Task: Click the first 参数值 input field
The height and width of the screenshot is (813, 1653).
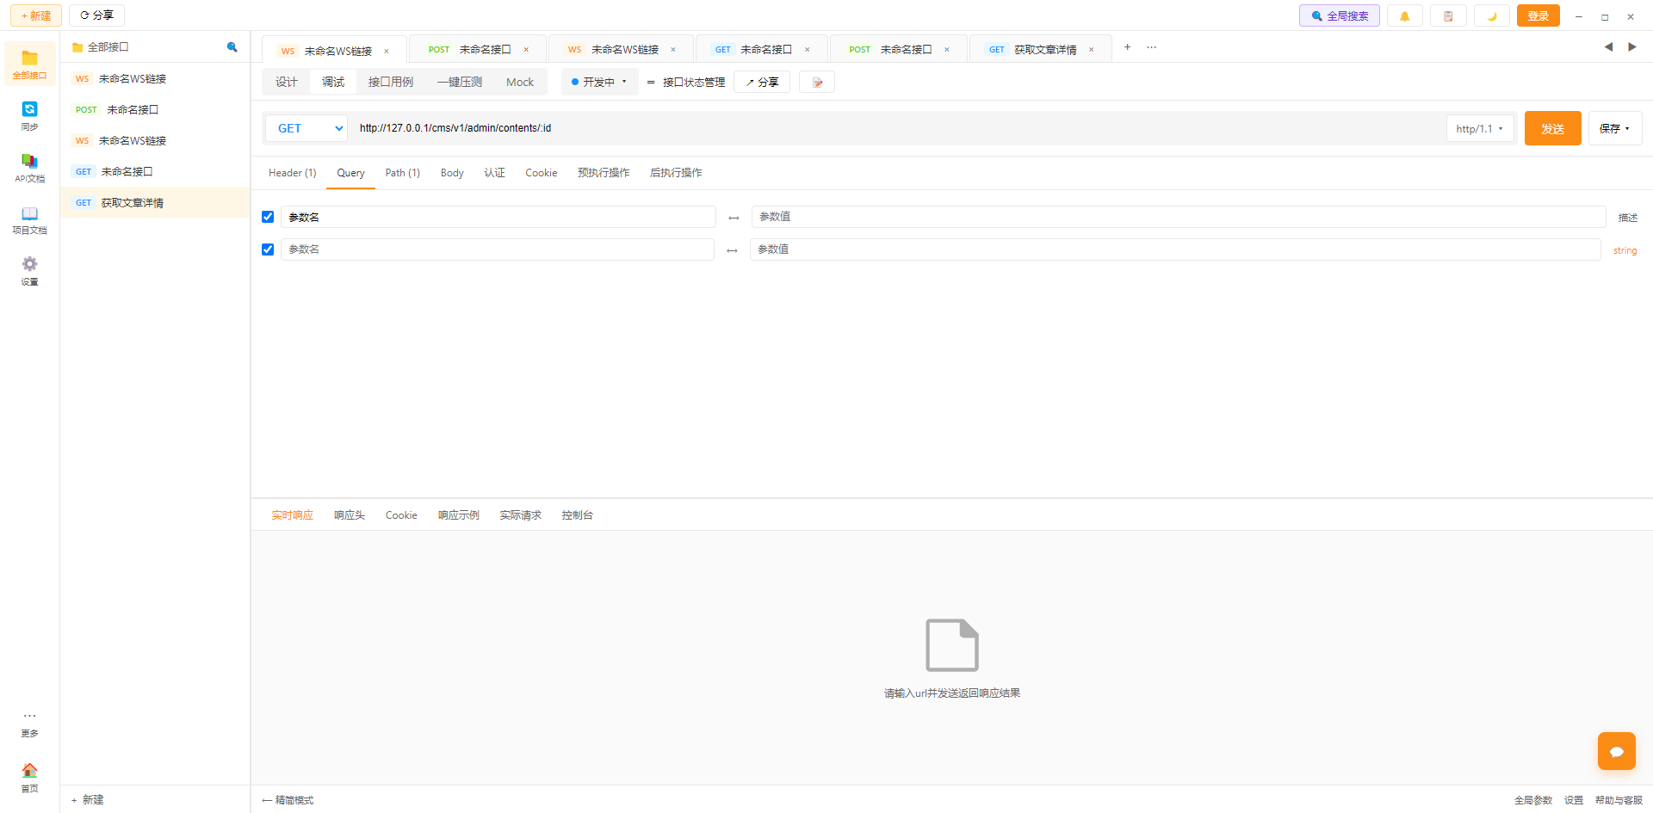Action: 1178,217
